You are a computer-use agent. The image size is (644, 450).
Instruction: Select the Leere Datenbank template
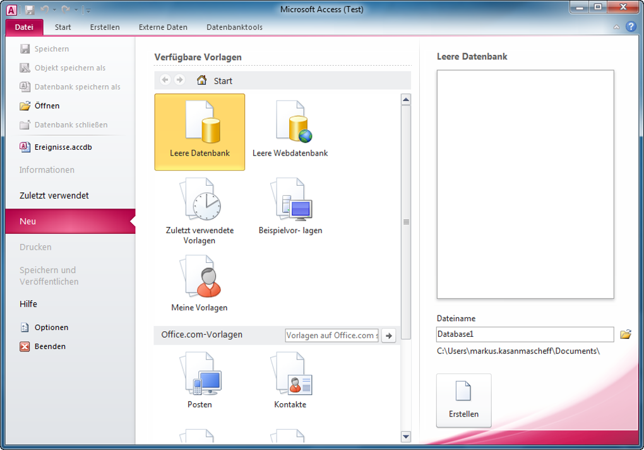[x=200, y=132]
